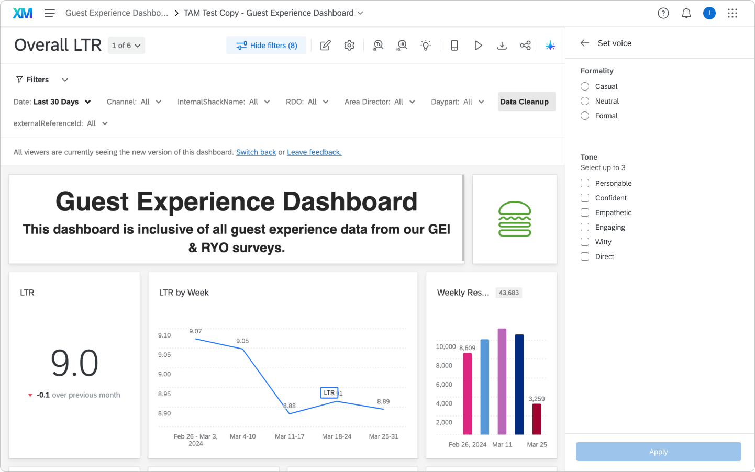Open externalReferenceId filter dropdown
The width and height of the screenshot is (755, 472).
coord(61,124)
